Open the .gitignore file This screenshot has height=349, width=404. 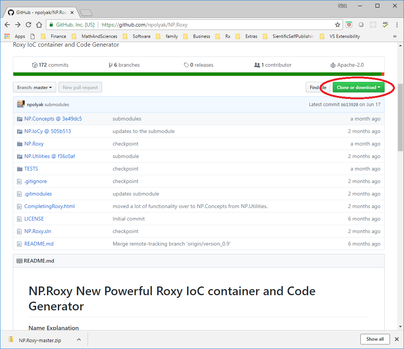tap(36, 181)
